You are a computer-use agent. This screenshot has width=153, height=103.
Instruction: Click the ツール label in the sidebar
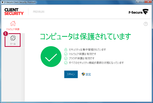point(13,44)
